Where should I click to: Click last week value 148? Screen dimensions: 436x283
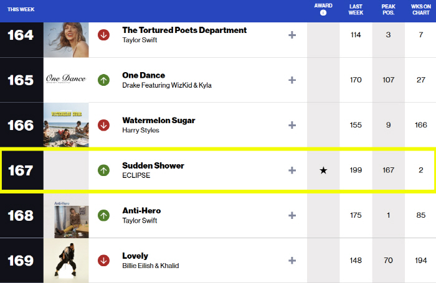point(356,260)
